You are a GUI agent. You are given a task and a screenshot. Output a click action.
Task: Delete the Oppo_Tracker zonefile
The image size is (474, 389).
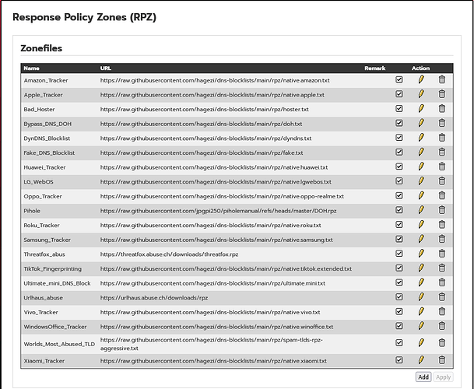(x=441, y=196)
